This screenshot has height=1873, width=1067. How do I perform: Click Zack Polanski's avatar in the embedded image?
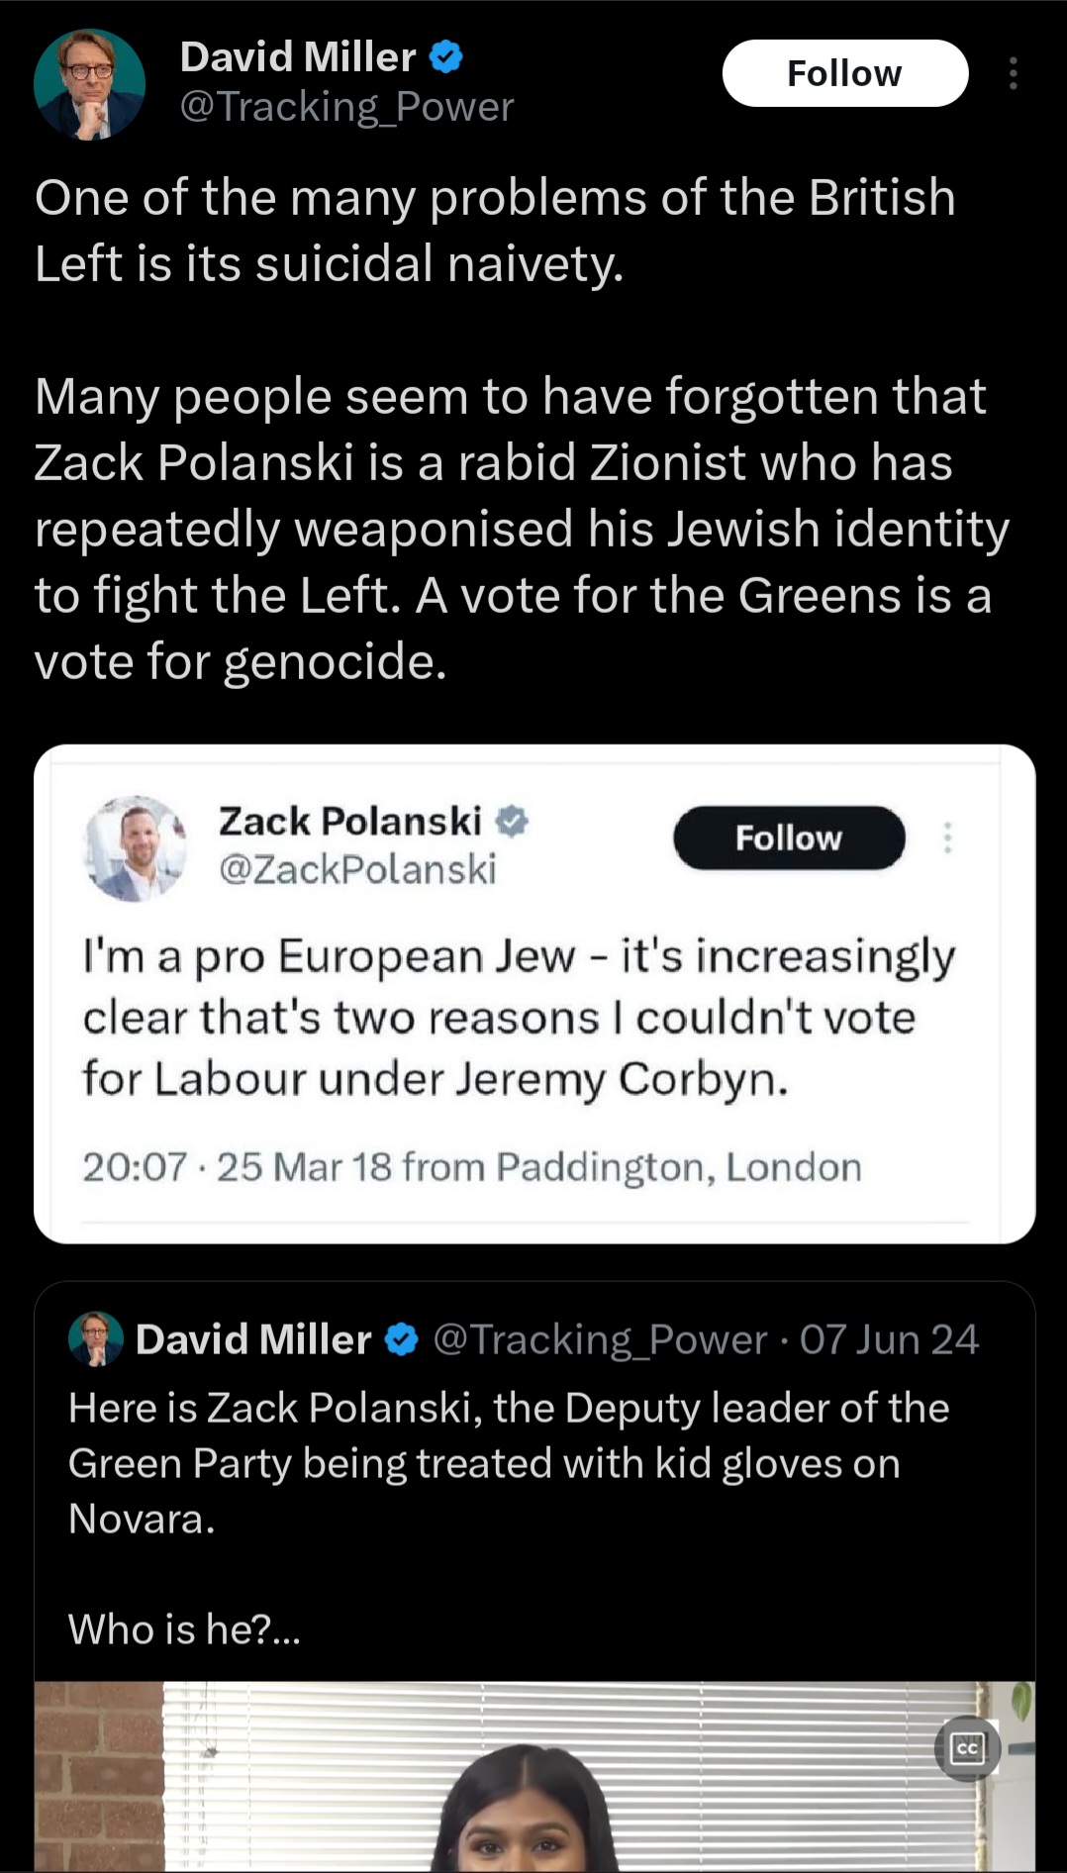[x=136, y=847]
